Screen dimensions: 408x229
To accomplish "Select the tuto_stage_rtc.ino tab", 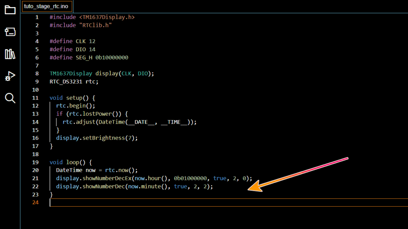I will coord(47,6).
